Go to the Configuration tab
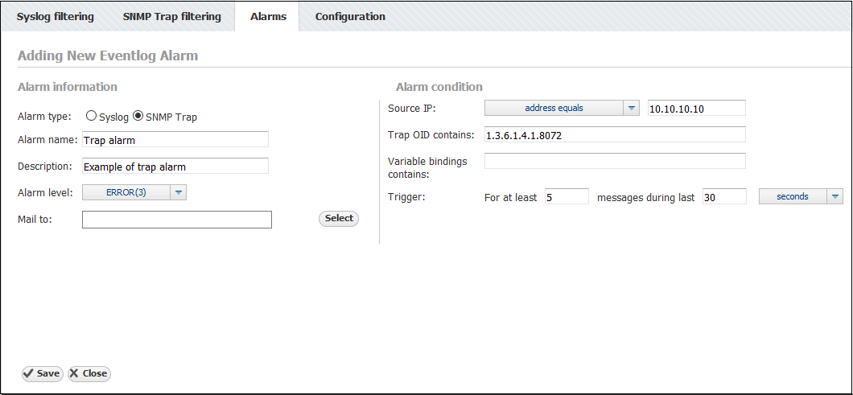This screenshot has width=853, height=395. 350,16
